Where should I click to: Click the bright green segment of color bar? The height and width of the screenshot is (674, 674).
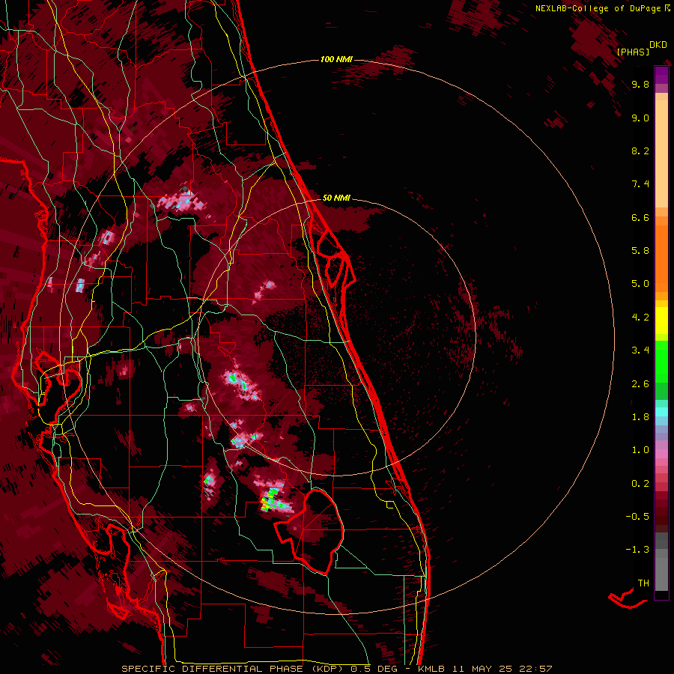tap(661, 361)
